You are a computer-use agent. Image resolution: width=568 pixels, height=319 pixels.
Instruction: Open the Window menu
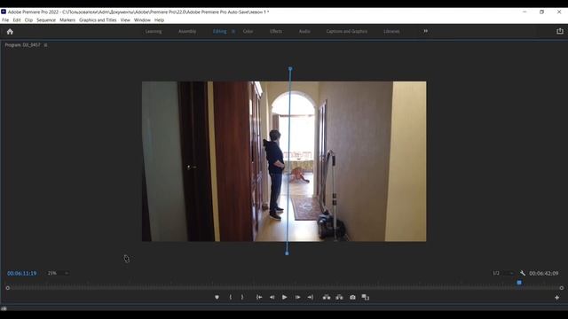pos(142,20)
